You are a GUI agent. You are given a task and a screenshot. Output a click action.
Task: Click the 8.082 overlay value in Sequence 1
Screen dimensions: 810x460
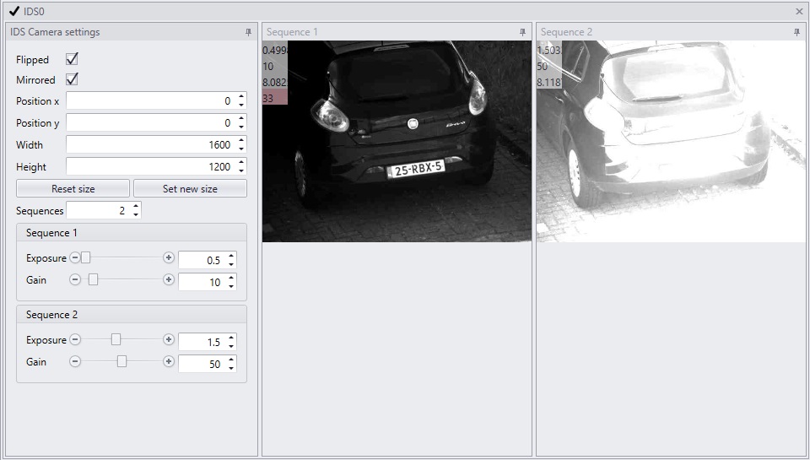click(275, 82)
